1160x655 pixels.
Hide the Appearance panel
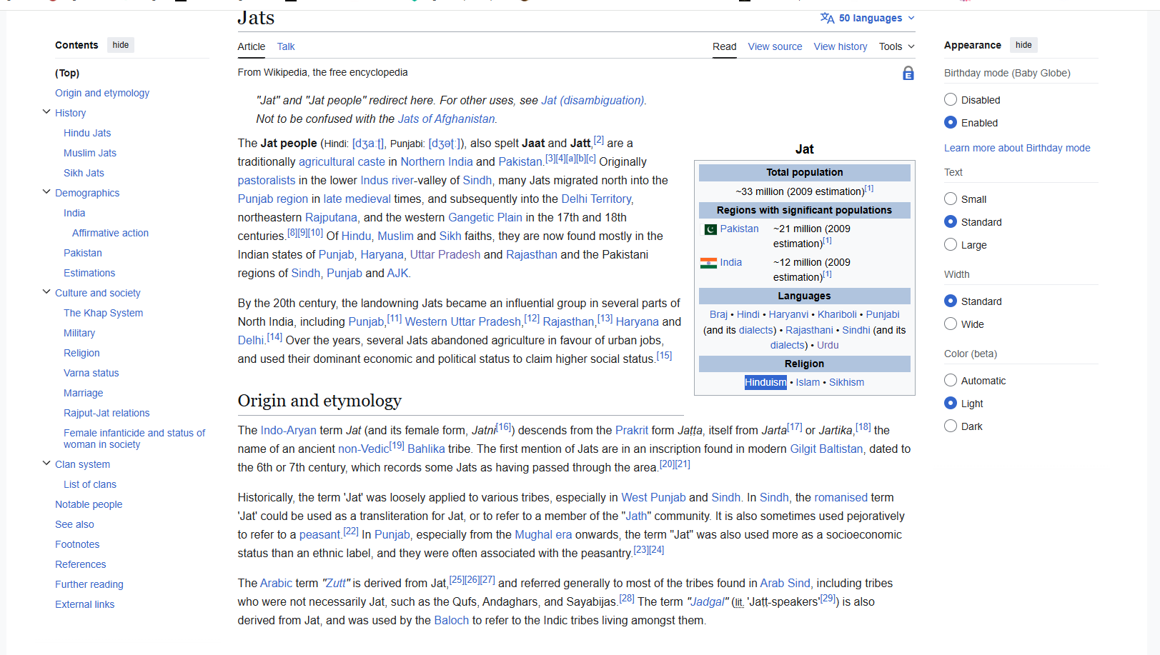click(1023, 44)
